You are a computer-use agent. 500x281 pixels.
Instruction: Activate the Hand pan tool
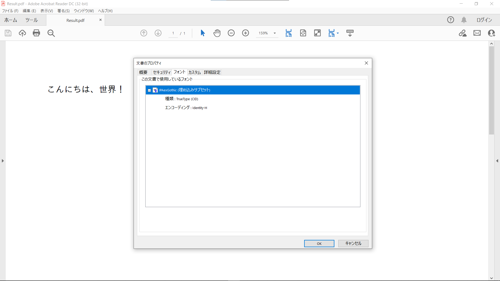pos(217,33)
